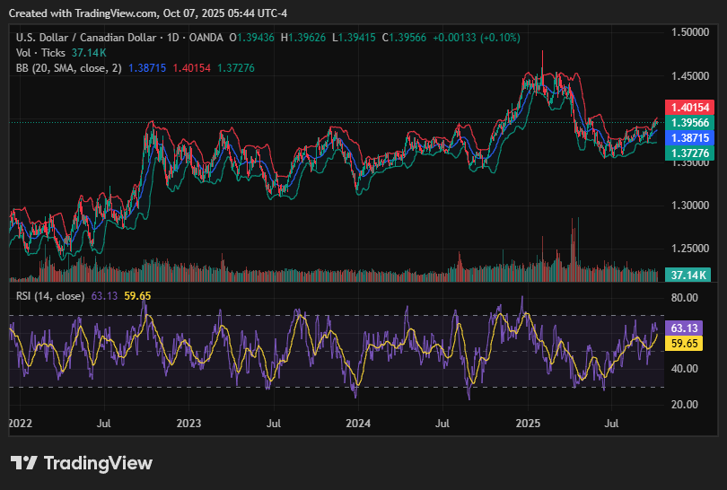Image resolution: width=727 pixels, height=490 pixels.
Task: Click the 2024 label on time axis
Action: (x=358, y=421)
